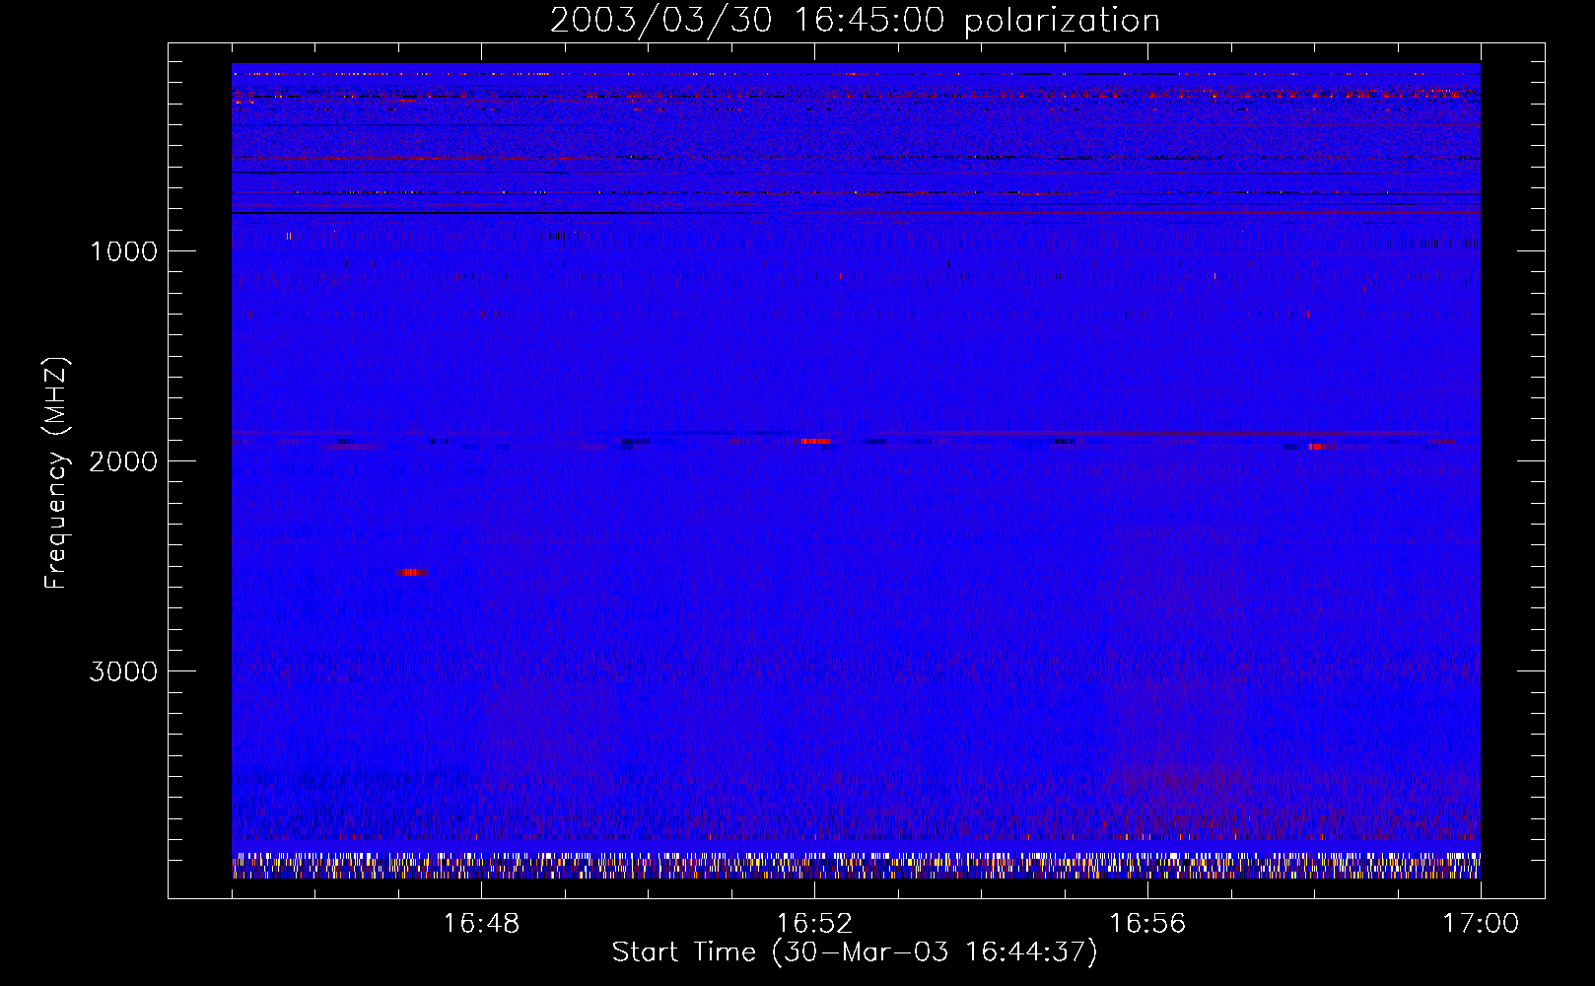Click the 'Start Time (30-Mar-03 16:44:37)' axis label

click(x=855, y=952)
